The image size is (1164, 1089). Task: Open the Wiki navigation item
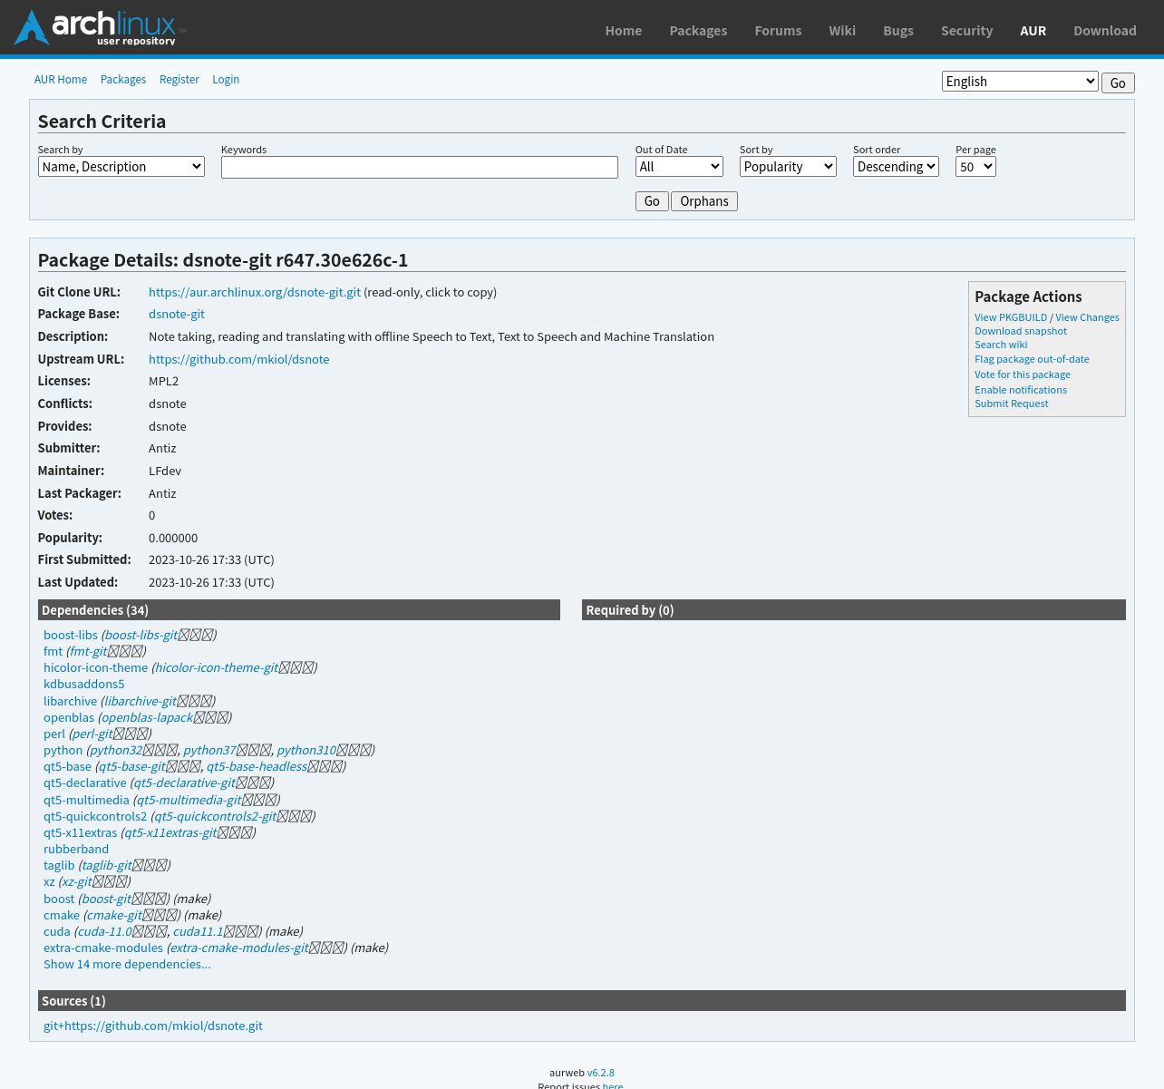point(842,30)
